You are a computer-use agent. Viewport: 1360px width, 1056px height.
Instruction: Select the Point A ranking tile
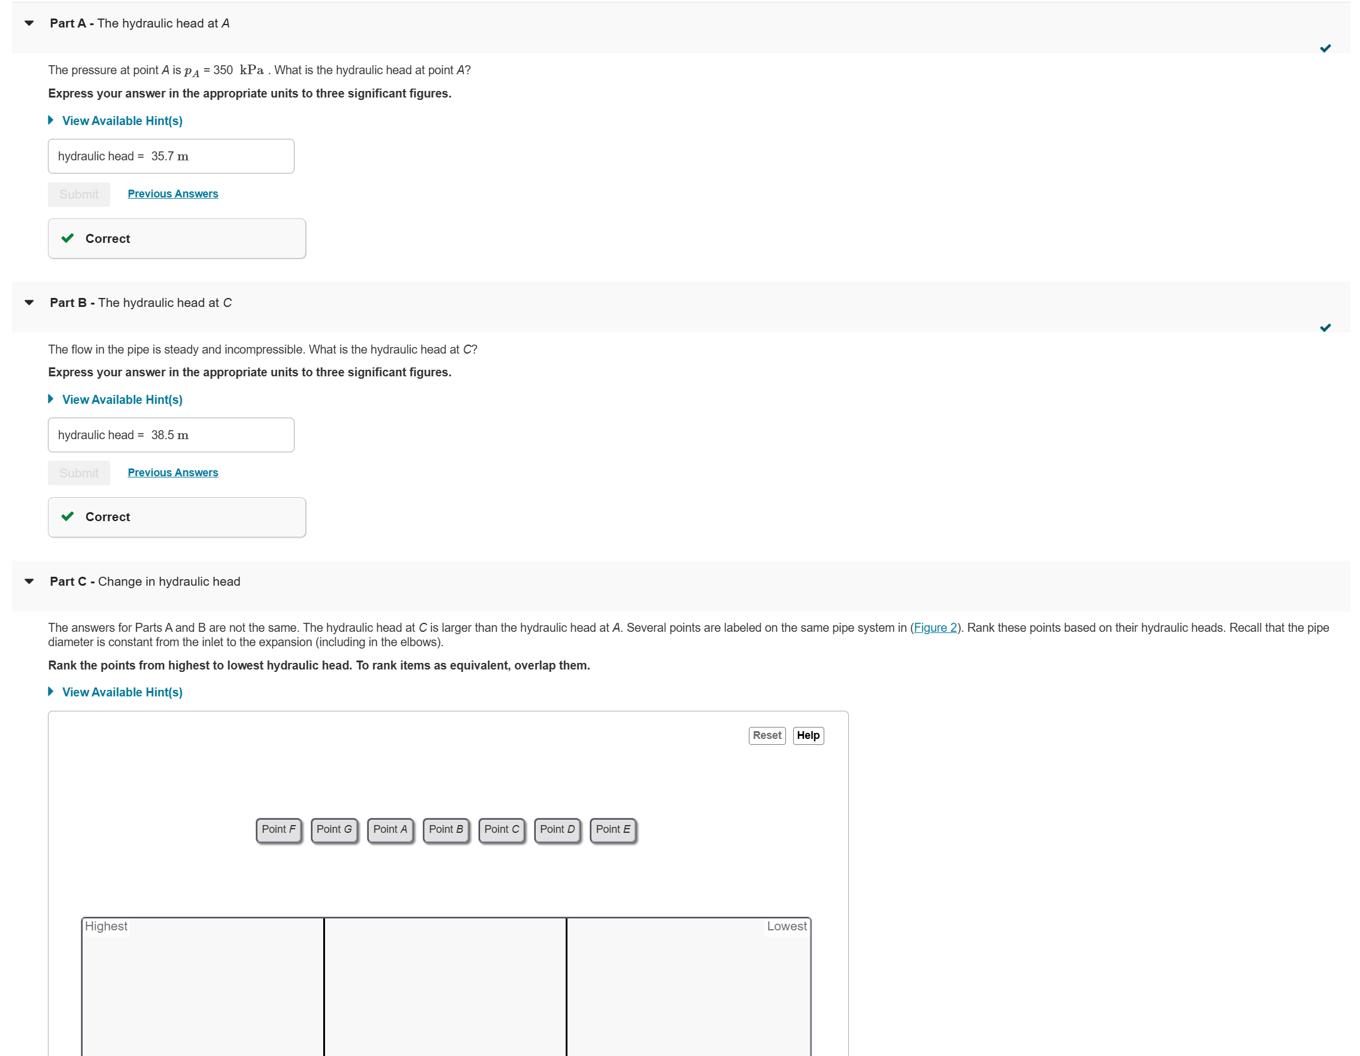coord(390,829)
